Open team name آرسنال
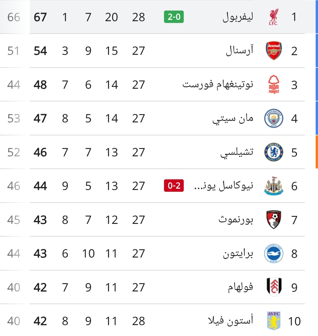The height and width of the screenshot is (336, 318). pos(239,50)
